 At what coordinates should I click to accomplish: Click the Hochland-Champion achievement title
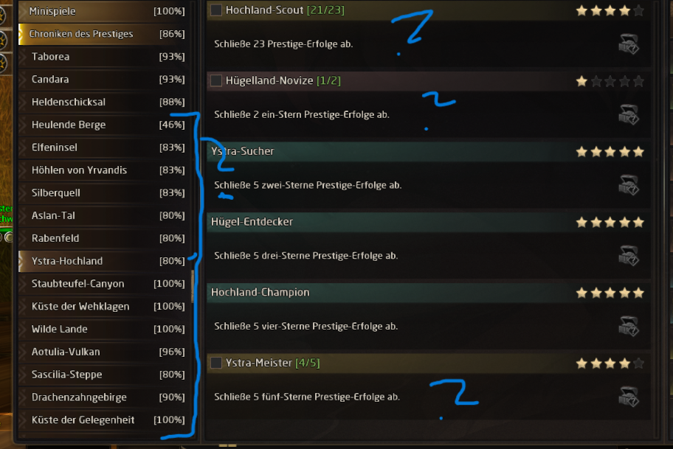(260, 293)
